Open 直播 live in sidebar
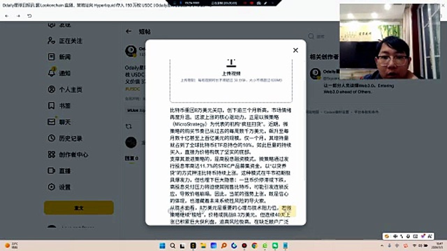447x251 pixels. tap(65, 171)
